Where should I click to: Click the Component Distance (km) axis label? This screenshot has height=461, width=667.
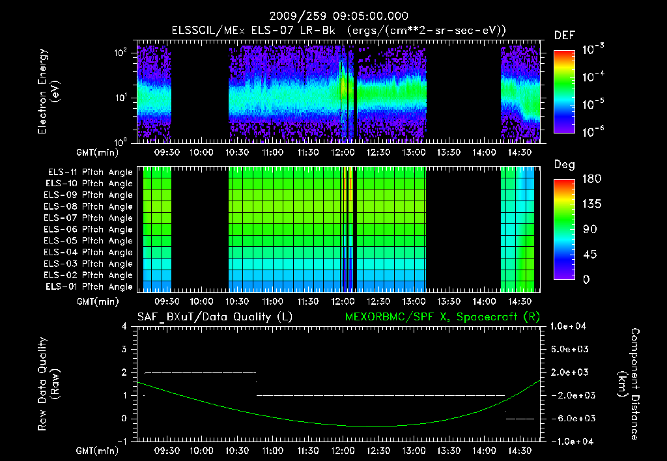[629, 384]
